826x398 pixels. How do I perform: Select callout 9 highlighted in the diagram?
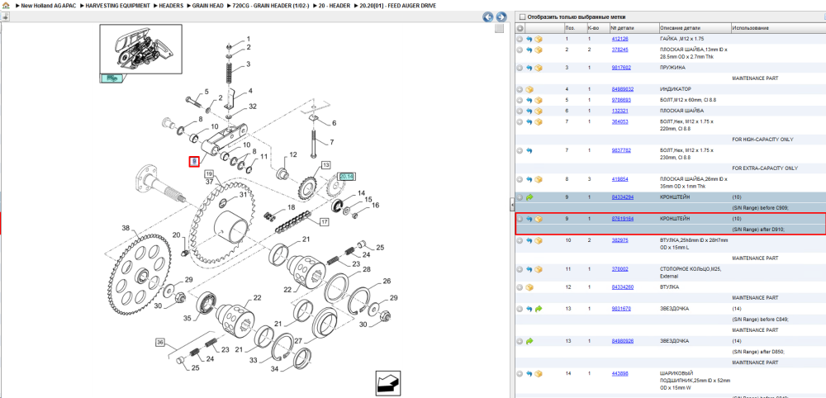(194, 162)
